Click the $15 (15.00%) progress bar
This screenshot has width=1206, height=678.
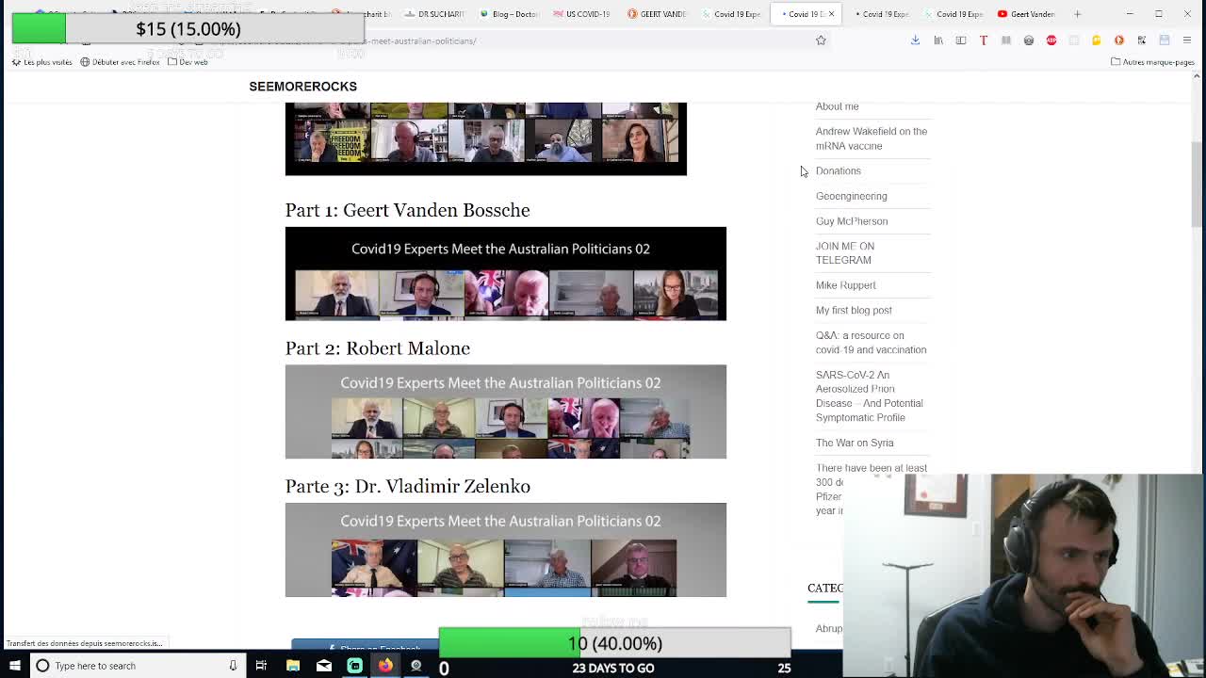pyautogui.click(x=187, y=29)
